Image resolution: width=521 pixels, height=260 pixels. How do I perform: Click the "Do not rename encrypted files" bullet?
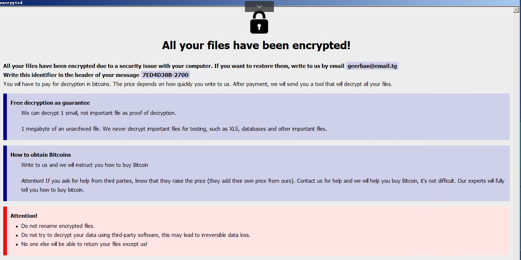pos(58,226)
